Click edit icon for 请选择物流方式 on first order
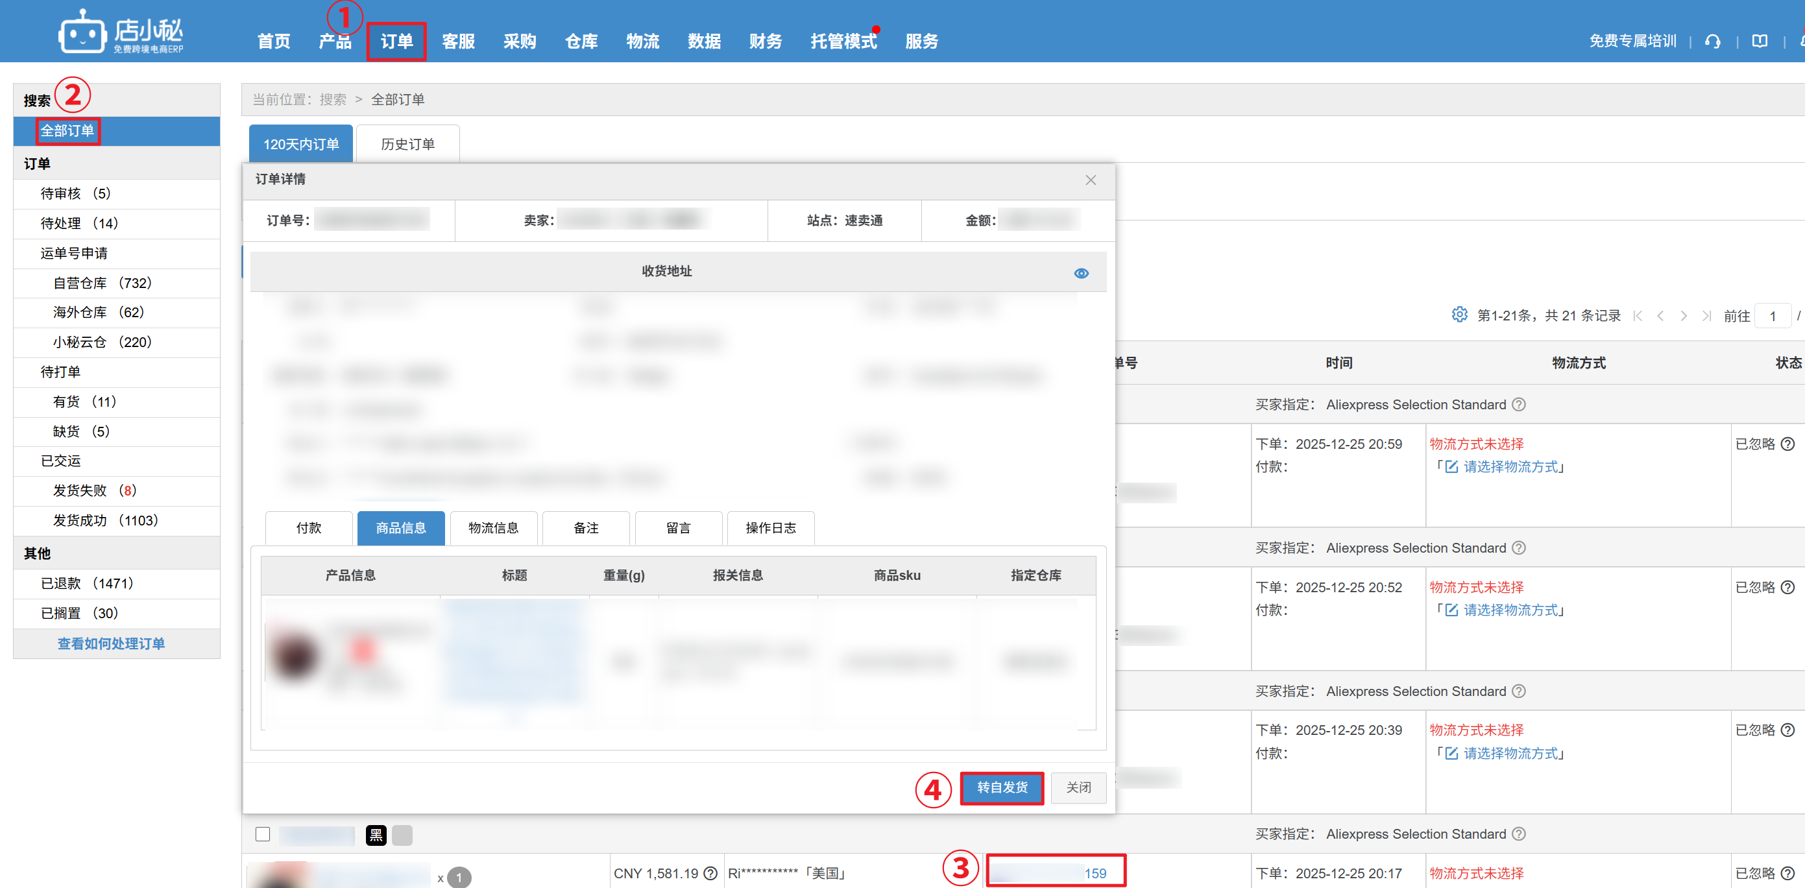Image resolution: width=1805 pixels, height=888 pixels. [x=1451, y=466]
